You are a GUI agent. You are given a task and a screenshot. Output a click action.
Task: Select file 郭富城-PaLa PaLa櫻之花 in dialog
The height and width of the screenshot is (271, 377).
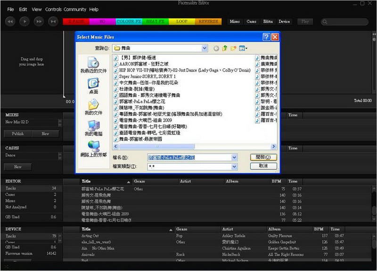[x=139, y=101]
